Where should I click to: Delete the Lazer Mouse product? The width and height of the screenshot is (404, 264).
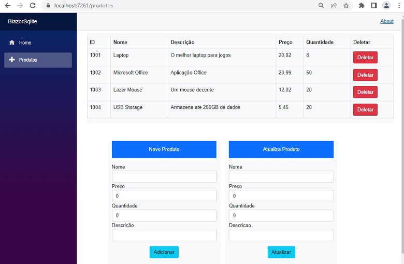(x=365, y=92)
